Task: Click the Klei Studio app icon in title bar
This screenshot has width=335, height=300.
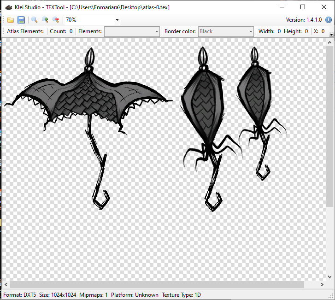Action: pos(9,7)
